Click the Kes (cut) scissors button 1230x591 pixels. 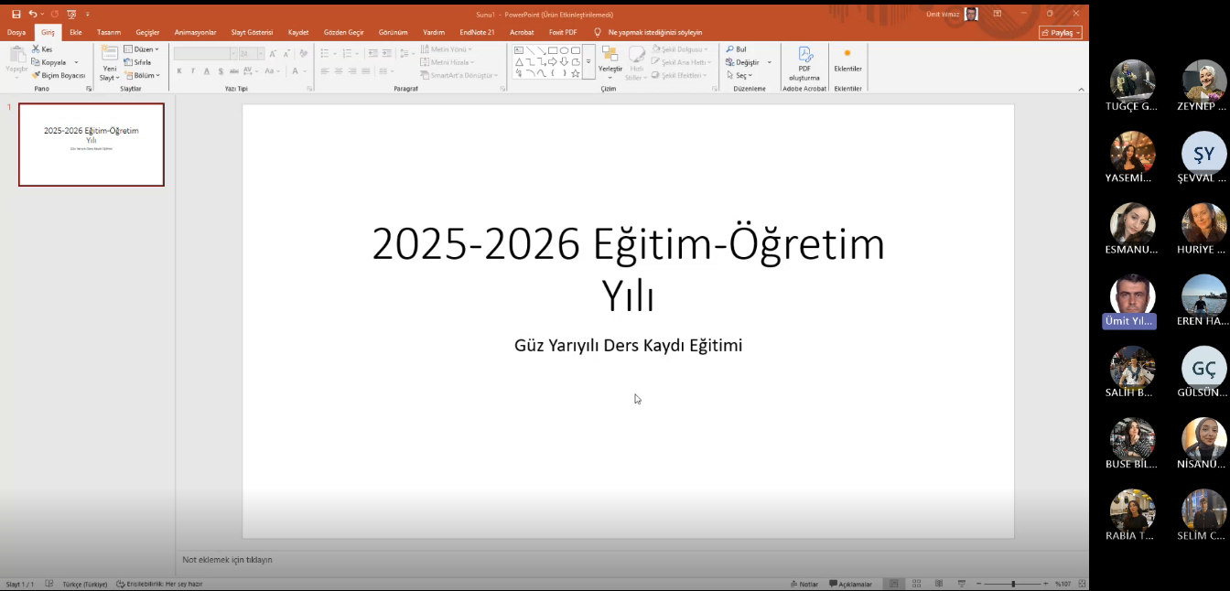(42, 49)
